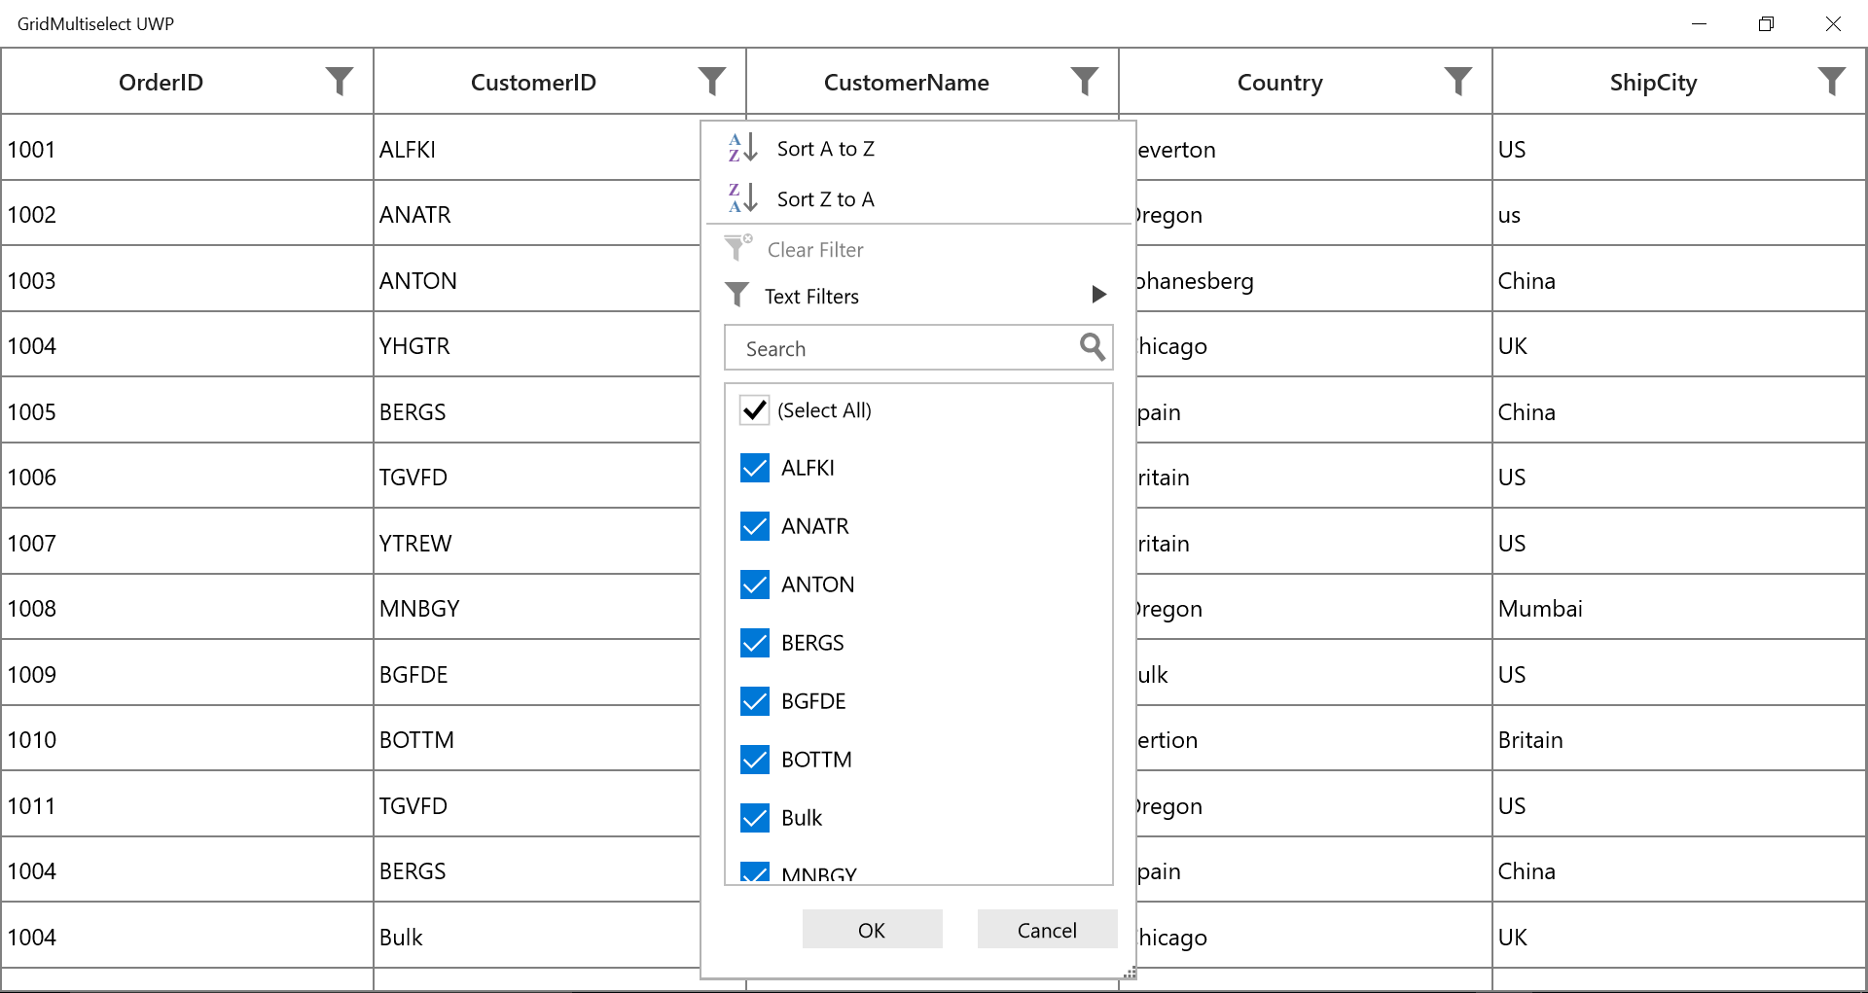Select OrderID cell 1007

tap(187, 543)
